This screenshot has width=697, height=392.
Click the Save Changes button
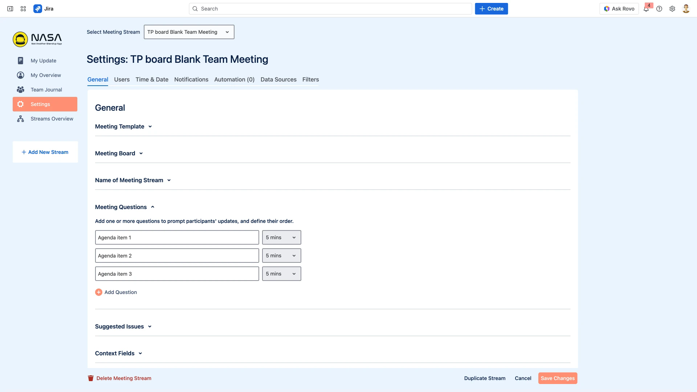coord(558,378)
